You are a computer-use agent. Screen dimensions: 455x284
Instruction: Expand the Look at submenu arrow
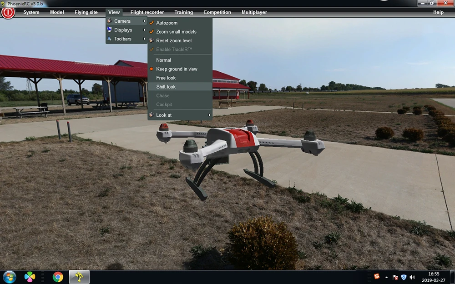tap(209, 115)
